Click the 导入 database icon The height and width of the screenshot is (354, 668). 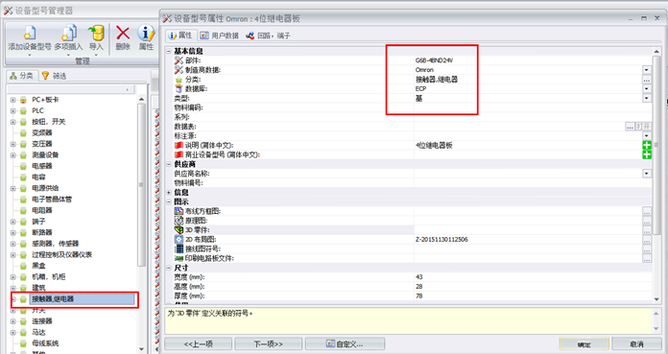[96, 34]
